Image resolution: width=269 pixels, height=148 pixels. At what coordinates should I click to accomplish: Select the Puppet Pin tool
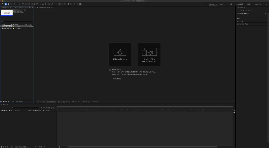[52, 4]
